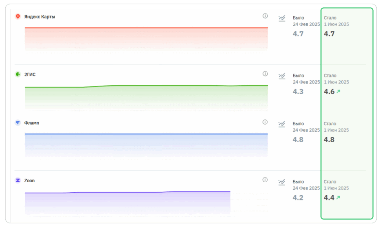Click trend chart icon for Zoon
The width and height of the screenshot is (382, 227).
[x=282, y=182]
